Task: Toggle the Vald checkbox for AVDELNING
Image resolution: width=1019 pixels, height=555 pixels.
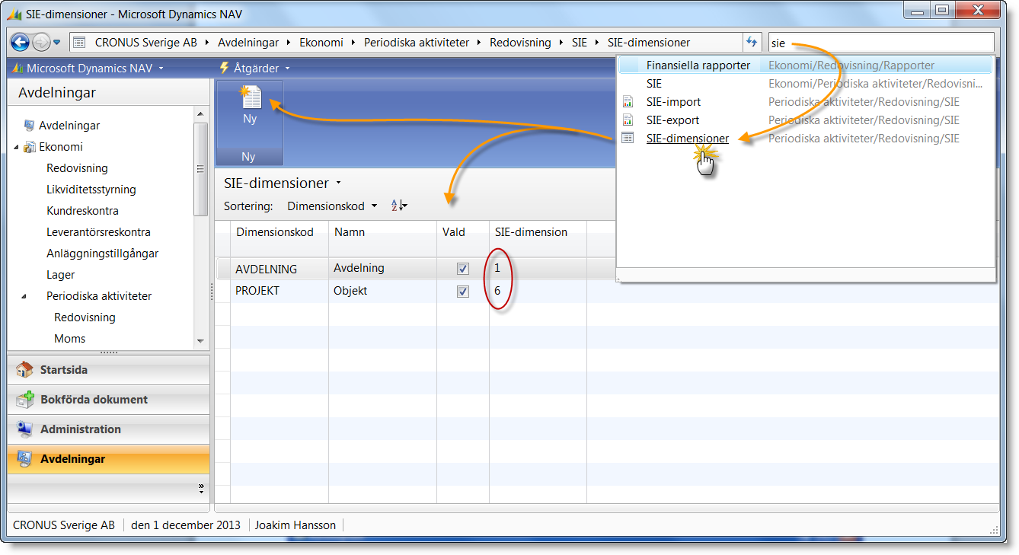Action: click(462, 269)
